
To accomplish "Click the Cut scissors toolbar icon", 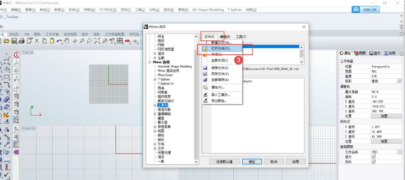I will click(x=37, y=41).
